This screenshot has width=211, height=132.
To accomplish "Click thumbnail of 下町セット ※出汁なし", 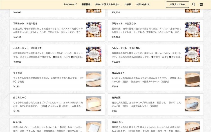I will [192, 30].
